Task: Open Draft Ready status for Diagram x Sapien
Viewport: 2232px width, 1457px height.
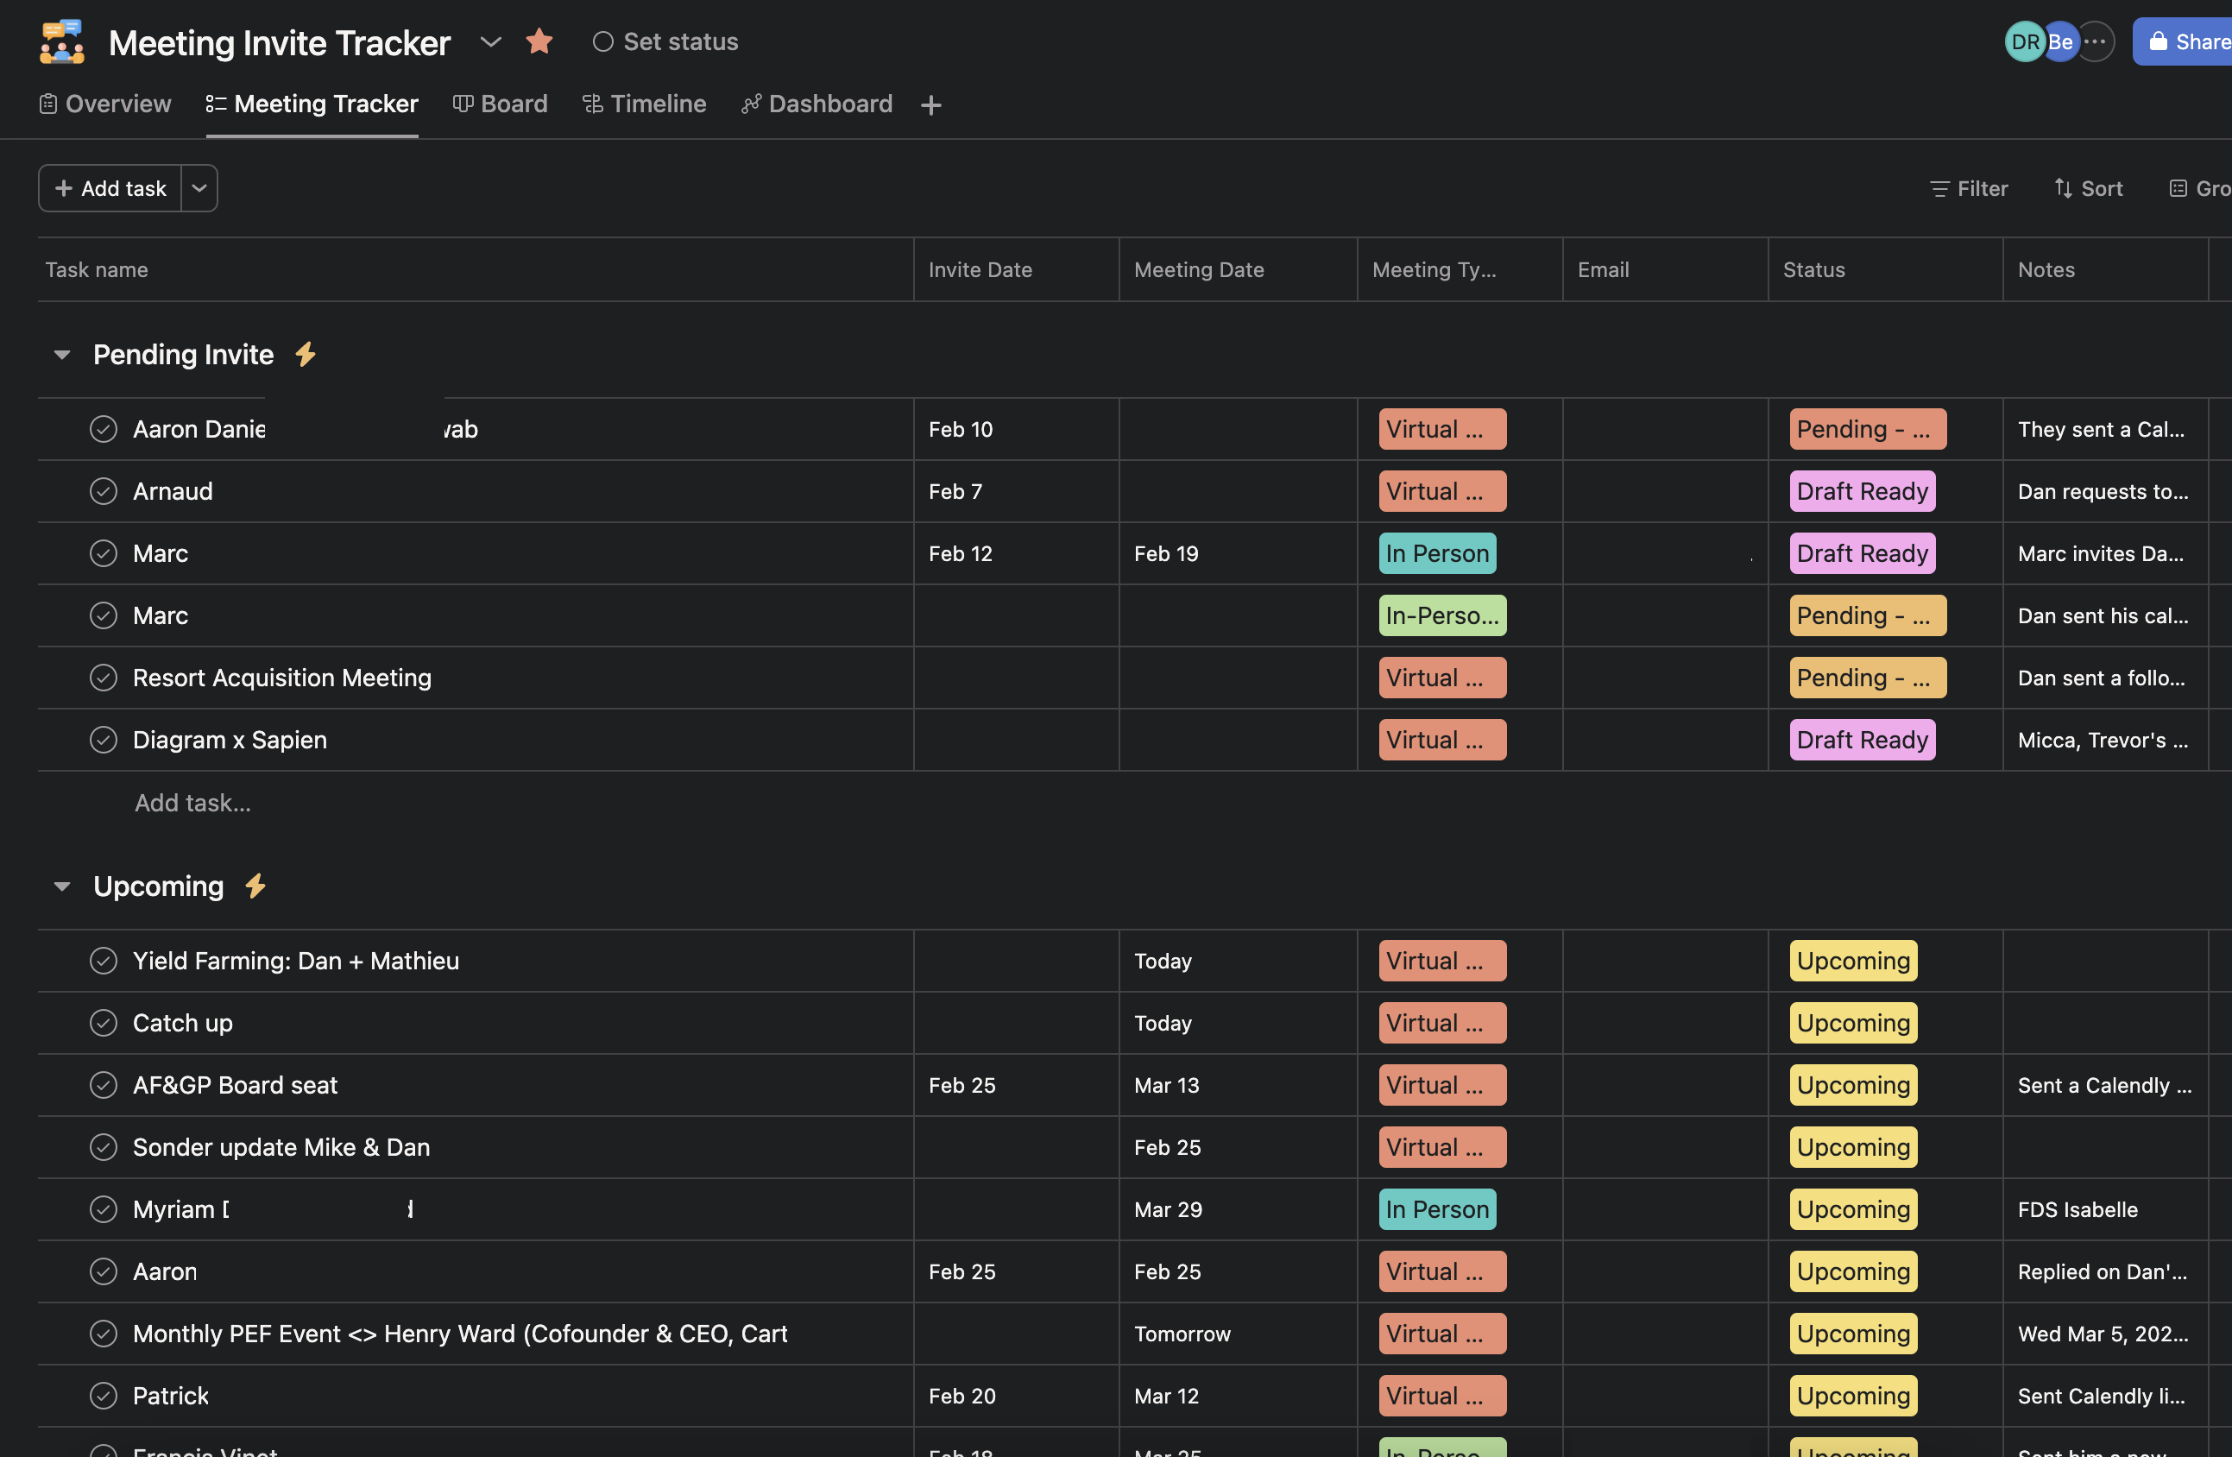Action: 1863,740
